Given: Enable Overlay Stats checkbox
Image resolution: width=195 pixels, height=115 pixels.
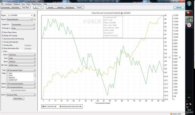Looking at the screenshot, I should [x=3, y=45].
